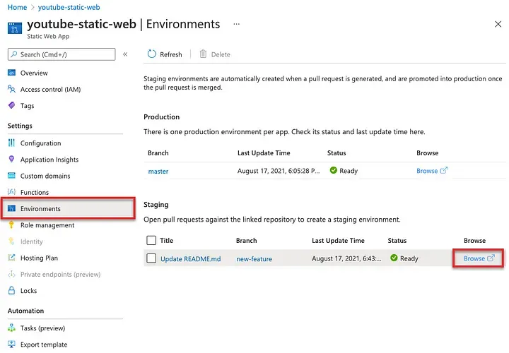
Task: Open the master branch link
Action: click(158, 171)
